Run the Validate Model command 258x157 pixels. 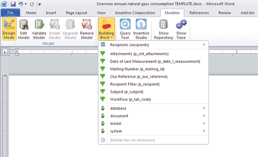point(39,29)
